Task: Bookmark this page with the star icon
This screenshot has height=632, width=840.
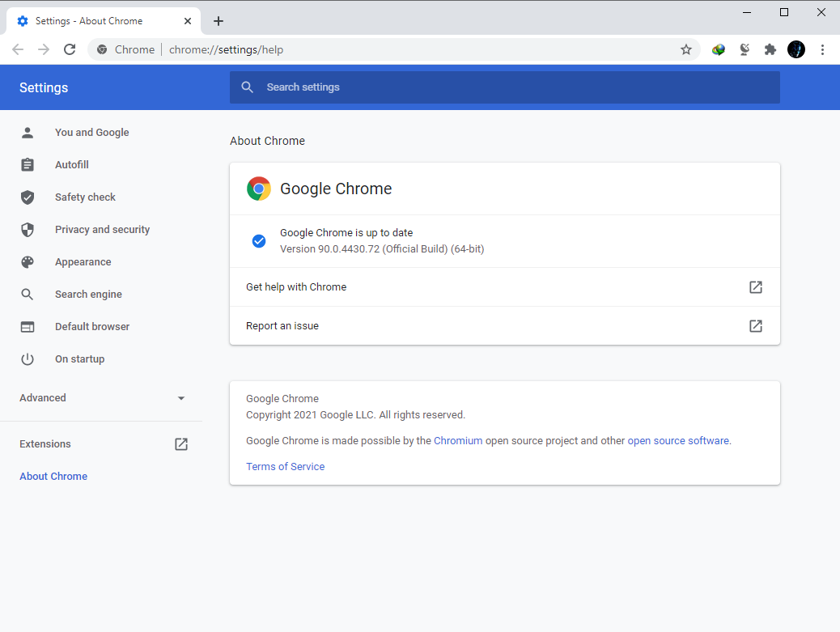Action: coord(685,50)
